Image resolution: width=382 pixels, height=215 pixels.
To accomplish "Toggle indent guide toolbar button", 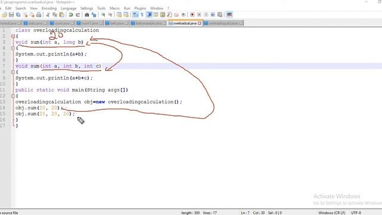I will coord(149,14).
